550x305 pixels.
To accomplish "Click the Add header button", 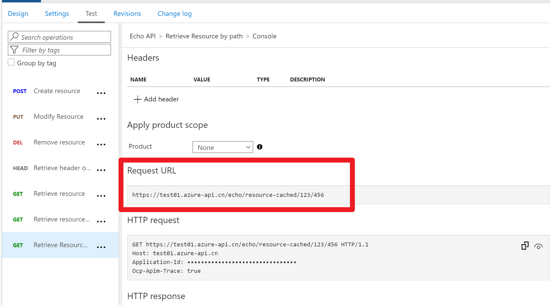I will 156,99.
